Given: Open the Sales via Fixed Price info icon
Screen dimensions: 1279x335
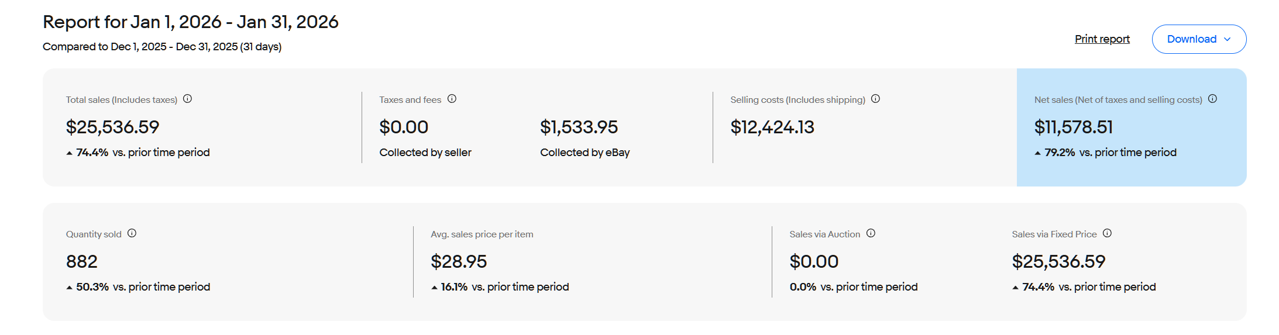Looking at the screenshot, I should pos(1107,233).
